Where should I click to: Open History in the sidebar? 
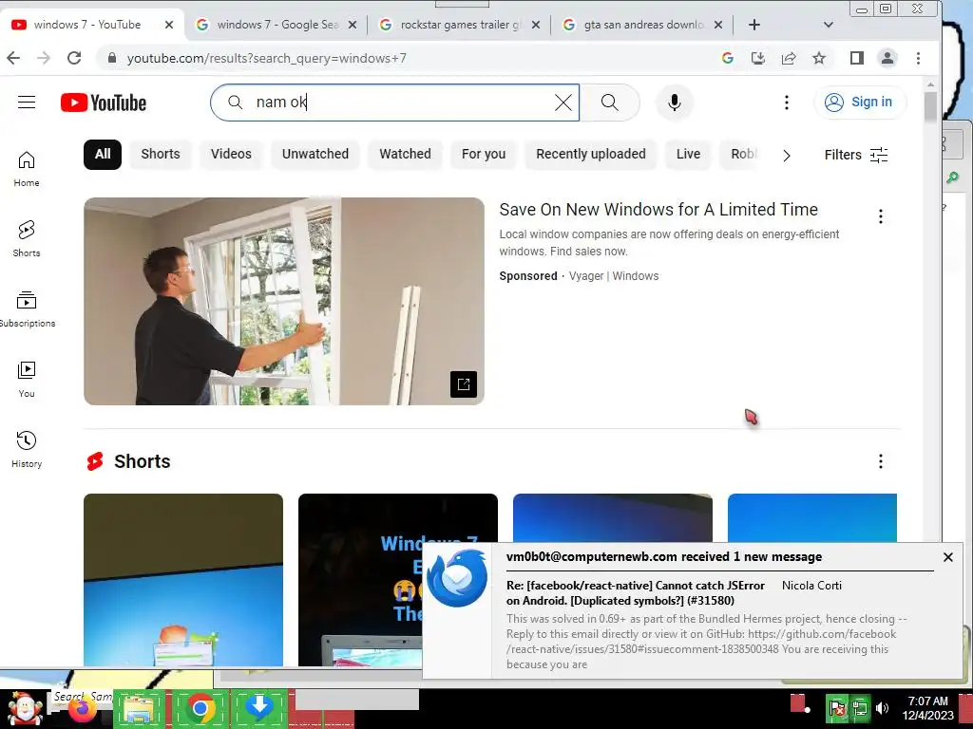point(26,449)
